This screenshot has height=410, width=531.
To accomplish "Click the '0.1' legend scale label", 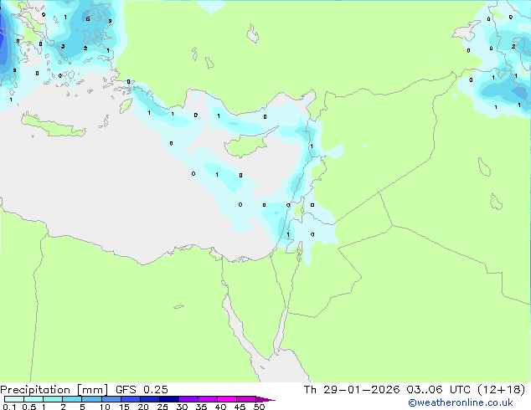I will (x=9, y=407).
